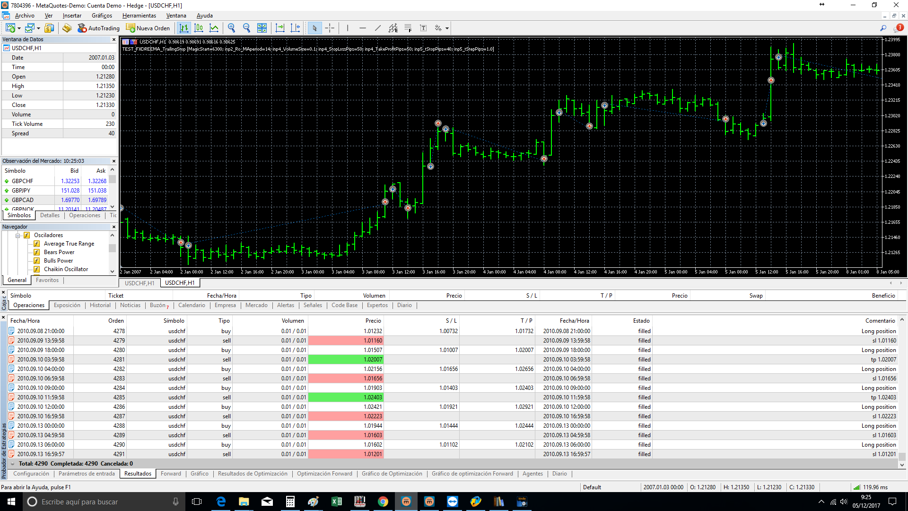Open the Parámetros de entrada tester tab
The height and width of the screenshot is (511, 908).
(87, 474)
